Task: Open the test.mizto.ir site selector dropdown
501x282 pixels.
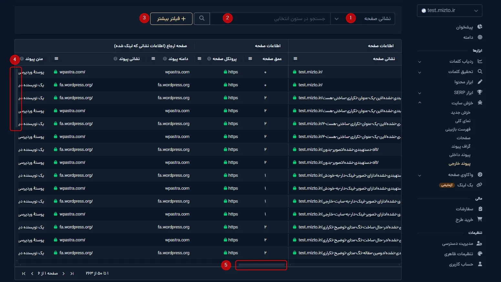Action: pyautogui.click(x=450, y=11)
